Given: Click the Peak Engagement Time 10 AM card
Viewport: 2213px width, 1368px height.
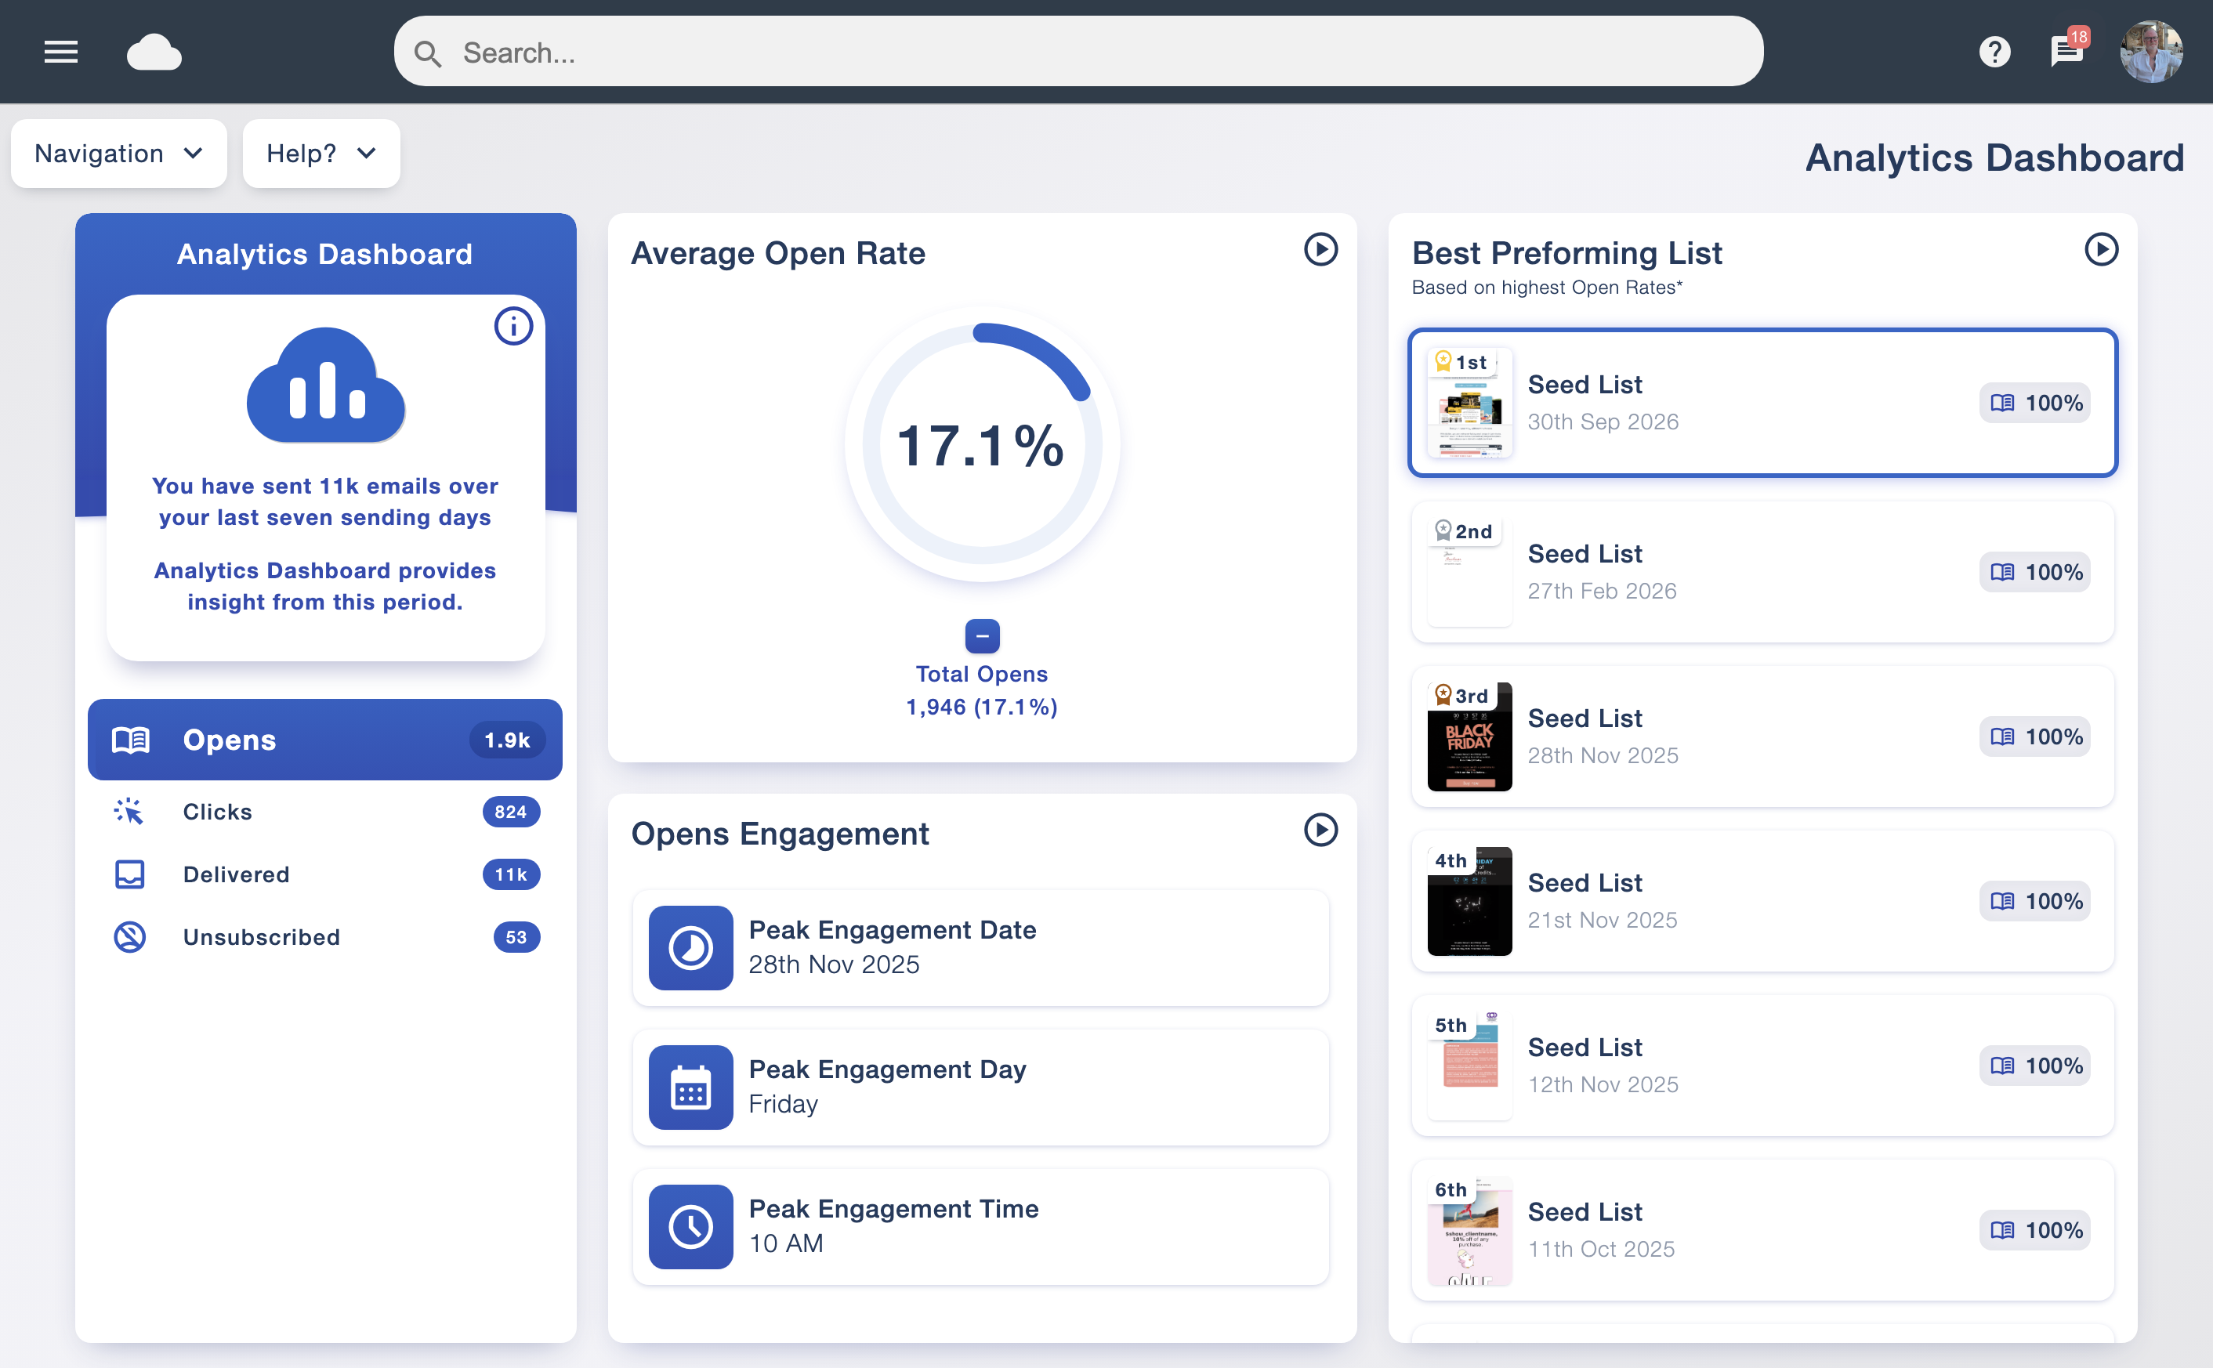Looking at the screenshot, I should click(981, 1226).
